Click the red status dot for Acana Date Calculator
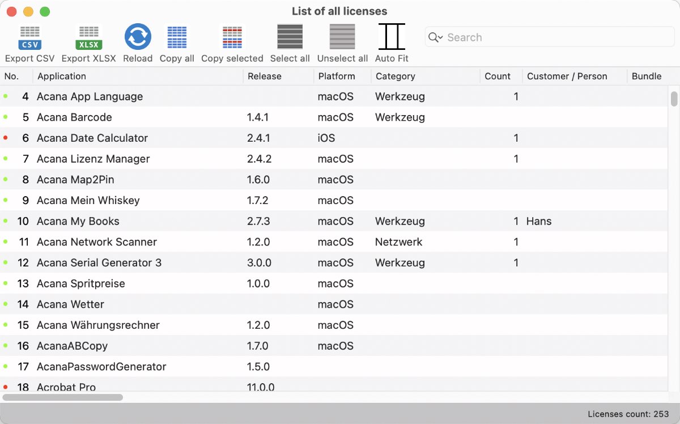The height and width of the screenshot is (424, 680). tap(6, 138)
